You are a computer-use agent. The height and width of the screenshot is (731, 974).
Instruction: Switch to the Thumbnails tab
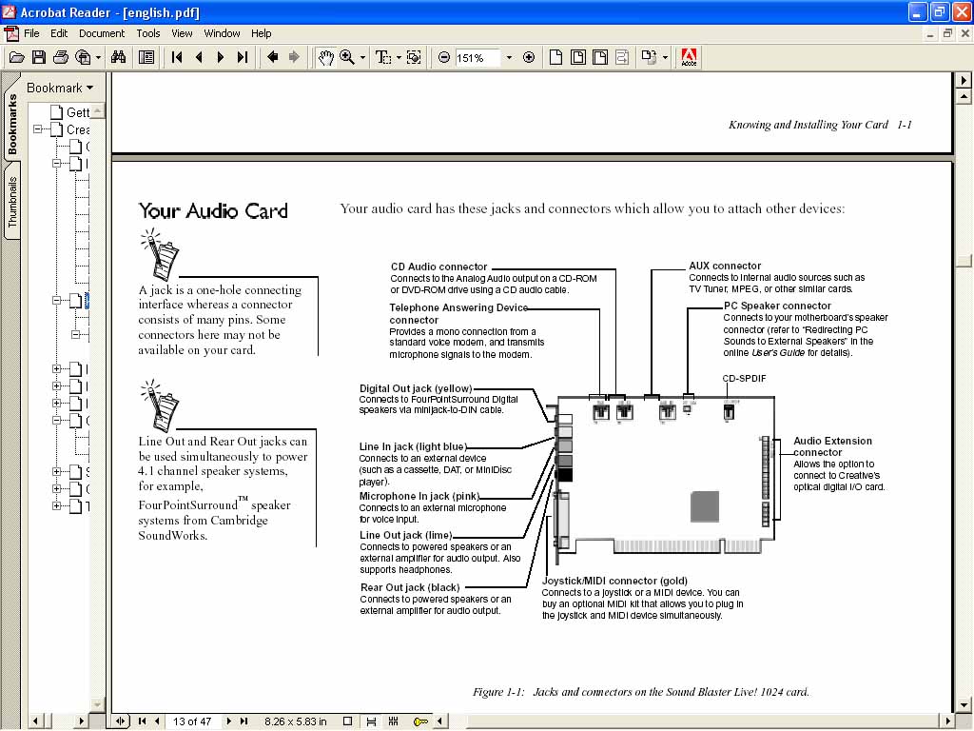coord(12,201)
